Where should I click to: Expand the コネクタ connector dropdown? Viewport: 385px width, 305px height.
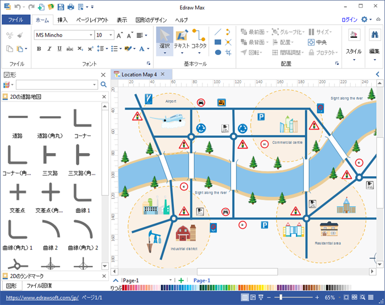[x=199, y=53]
